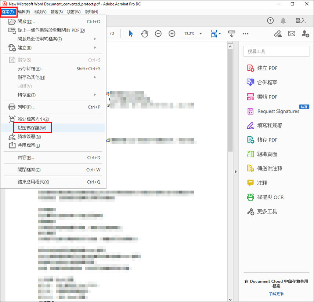Viewport: 314px width, 302px height.
Task: Click the scrollbar down arrow
Action: 230,299
